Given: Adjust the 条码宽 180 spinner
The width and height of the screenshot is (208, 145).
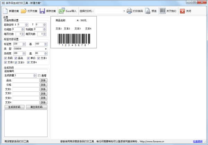Looking at the screenshot, I should (x=24, y=53).
